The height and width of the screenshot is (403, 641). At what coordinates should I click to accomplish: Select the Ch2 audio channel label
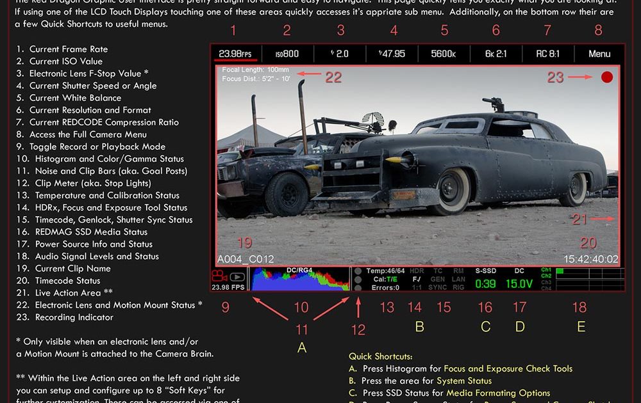[546, 276]
